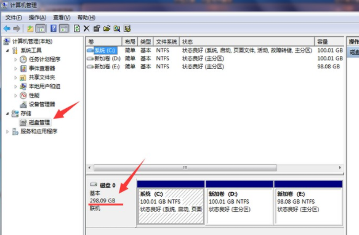Viewport: 359px width, 235px height.
Task: Click the forward arrow toolbar icon
Action: pyautogui.click(x=17, y=28)
